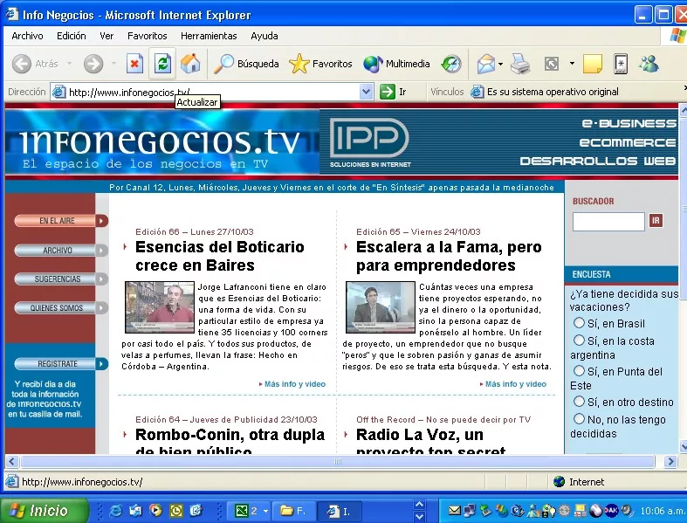This screenshot has height=523, width=687.
Task: Open the Herramientas menu
Action: click(209, 36)
